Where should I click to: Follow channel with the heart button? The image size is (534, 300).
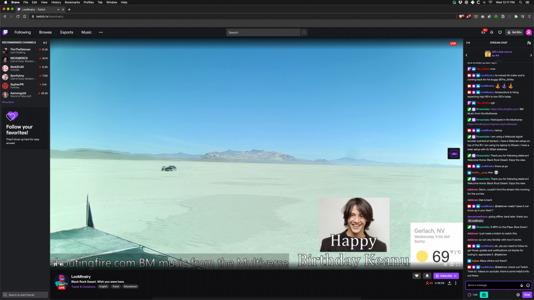click(x=417, y=276)
